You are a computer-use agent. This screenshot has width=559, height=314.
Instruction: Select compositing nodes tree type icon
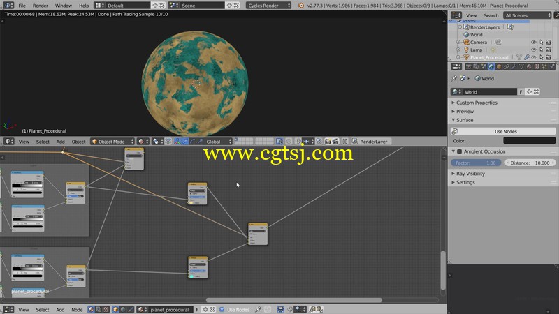tap(99, 309)
